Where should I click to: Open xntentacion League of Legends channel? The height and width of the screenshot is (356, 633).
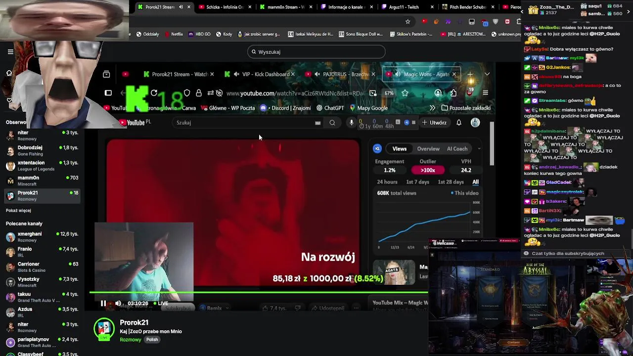point(42,166)
